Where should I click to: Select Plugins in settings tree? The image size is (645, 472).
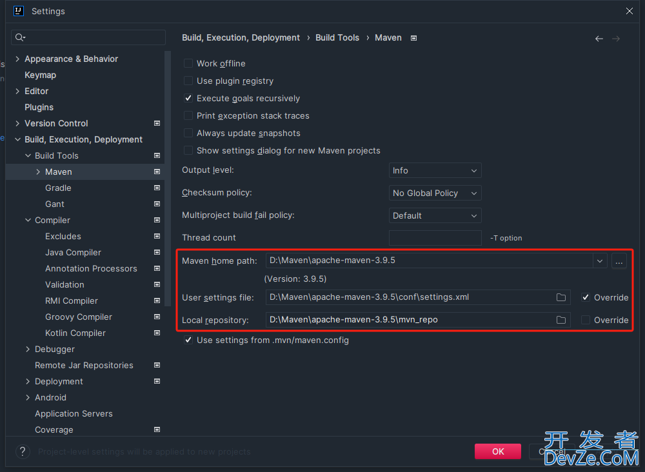point(39,107)
